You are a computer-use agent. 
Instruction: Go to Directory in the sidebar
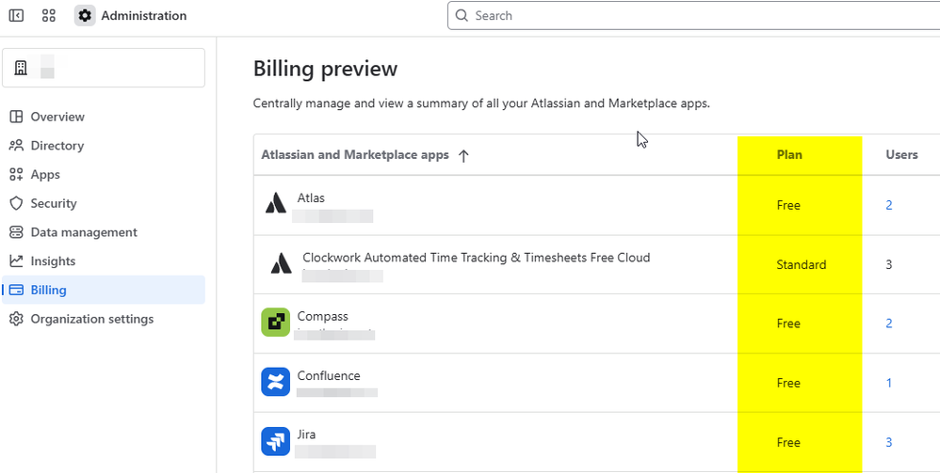(x=103, y=146)
